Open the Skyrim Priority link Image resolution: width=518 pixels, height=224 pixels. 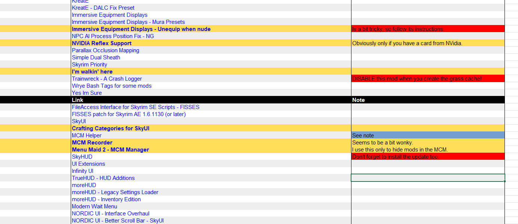89,65
